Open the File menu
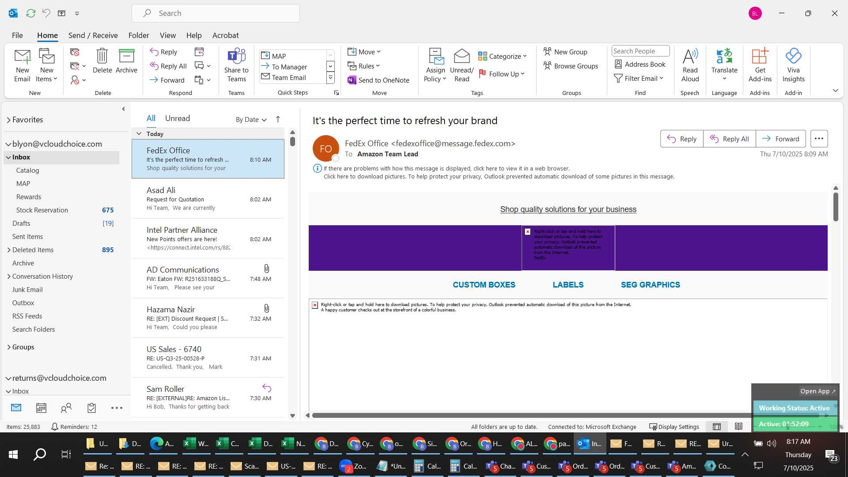This screenshot has height=477, width=848. click(x=17, y=35)
